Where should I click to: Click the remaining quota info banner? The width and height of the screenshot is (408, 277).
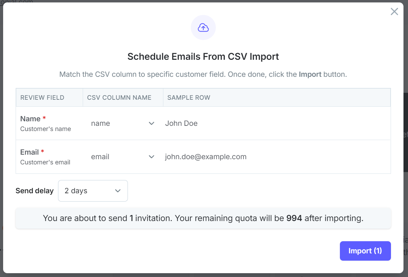click(203, 218)
